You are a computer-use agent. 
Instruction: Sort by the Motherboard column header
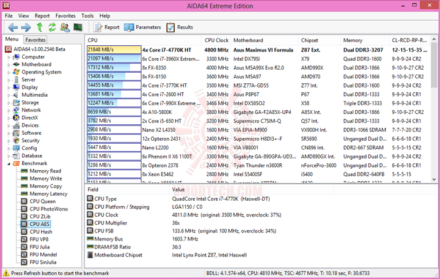click(265, 40)
